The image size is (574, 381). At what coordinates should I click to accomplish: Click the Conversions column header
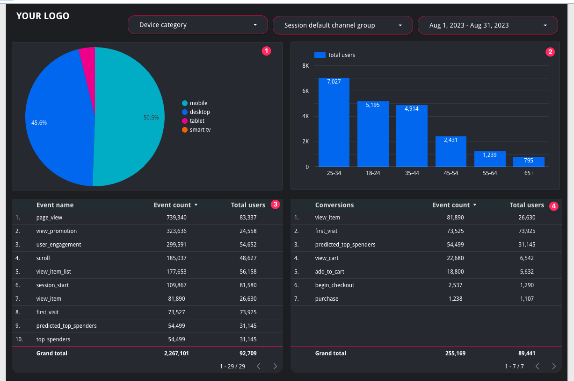pos(334,205)
